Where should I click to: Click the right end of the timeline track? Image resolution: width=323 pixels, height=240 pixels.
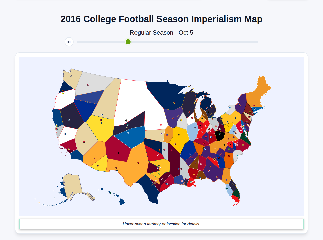pos(257,42)
